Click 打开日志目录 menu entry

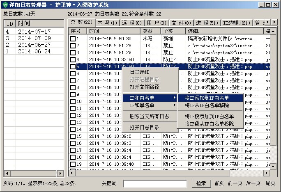point(150,128)
